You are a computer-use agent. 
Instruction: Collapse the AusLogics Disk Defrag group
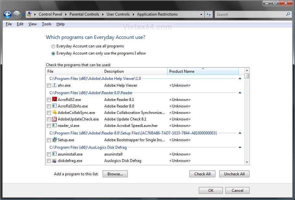[x=240, y=147]
